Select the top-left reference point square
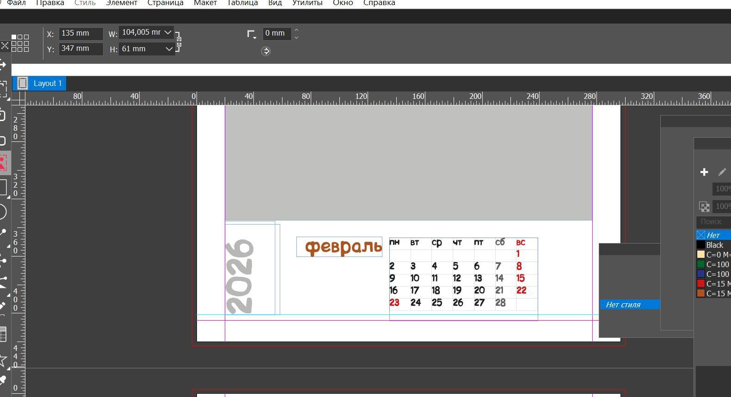This screenshot has height=397, width=731. point(14,37)
